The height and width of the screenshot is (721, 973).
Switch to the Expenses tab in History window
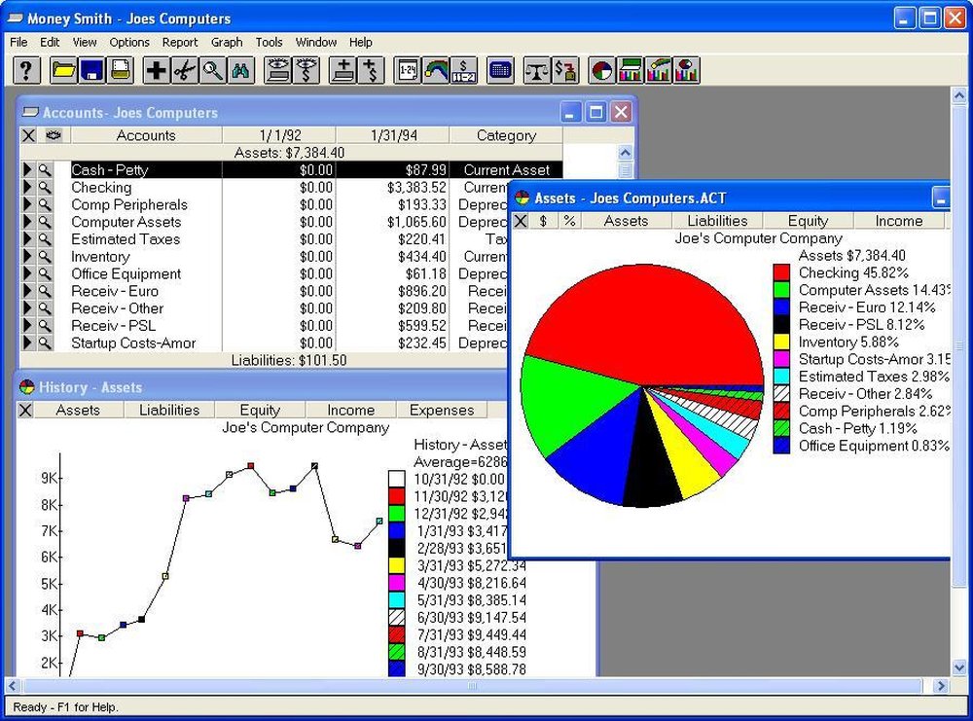(x=441, y=410)
